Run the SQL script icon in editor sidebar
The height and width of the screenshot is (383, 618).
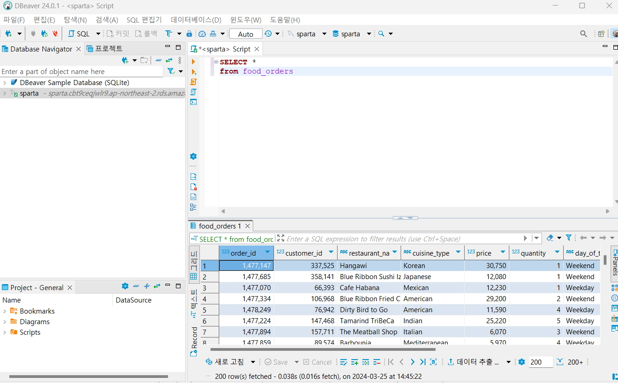tap(193, 81)
